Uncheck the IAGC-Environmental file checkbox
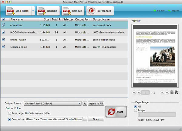This screenshot has height=131, width=182. click(x=3, y=32)
